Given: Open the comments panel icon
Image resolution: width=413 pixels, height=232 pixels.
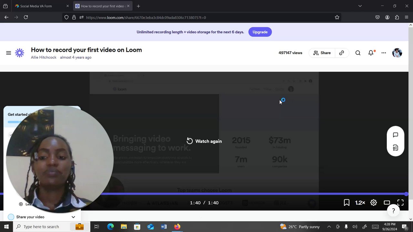Looking at the screenshot, I should tap(395, 135).
